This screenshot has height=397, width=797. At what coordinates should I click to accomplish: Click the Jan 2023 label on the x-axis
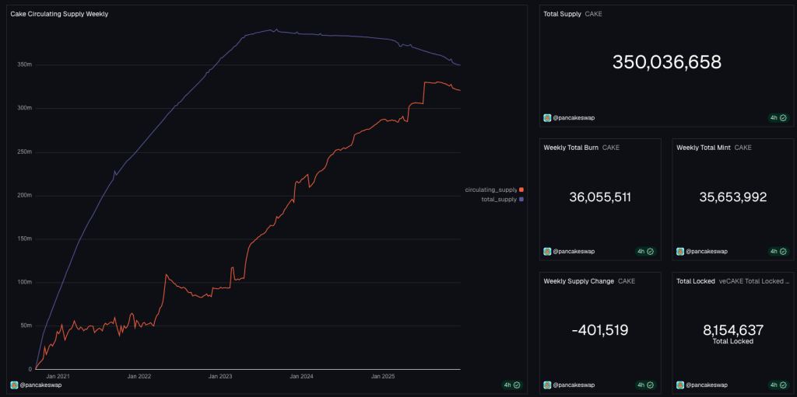(x=220, y=376)
